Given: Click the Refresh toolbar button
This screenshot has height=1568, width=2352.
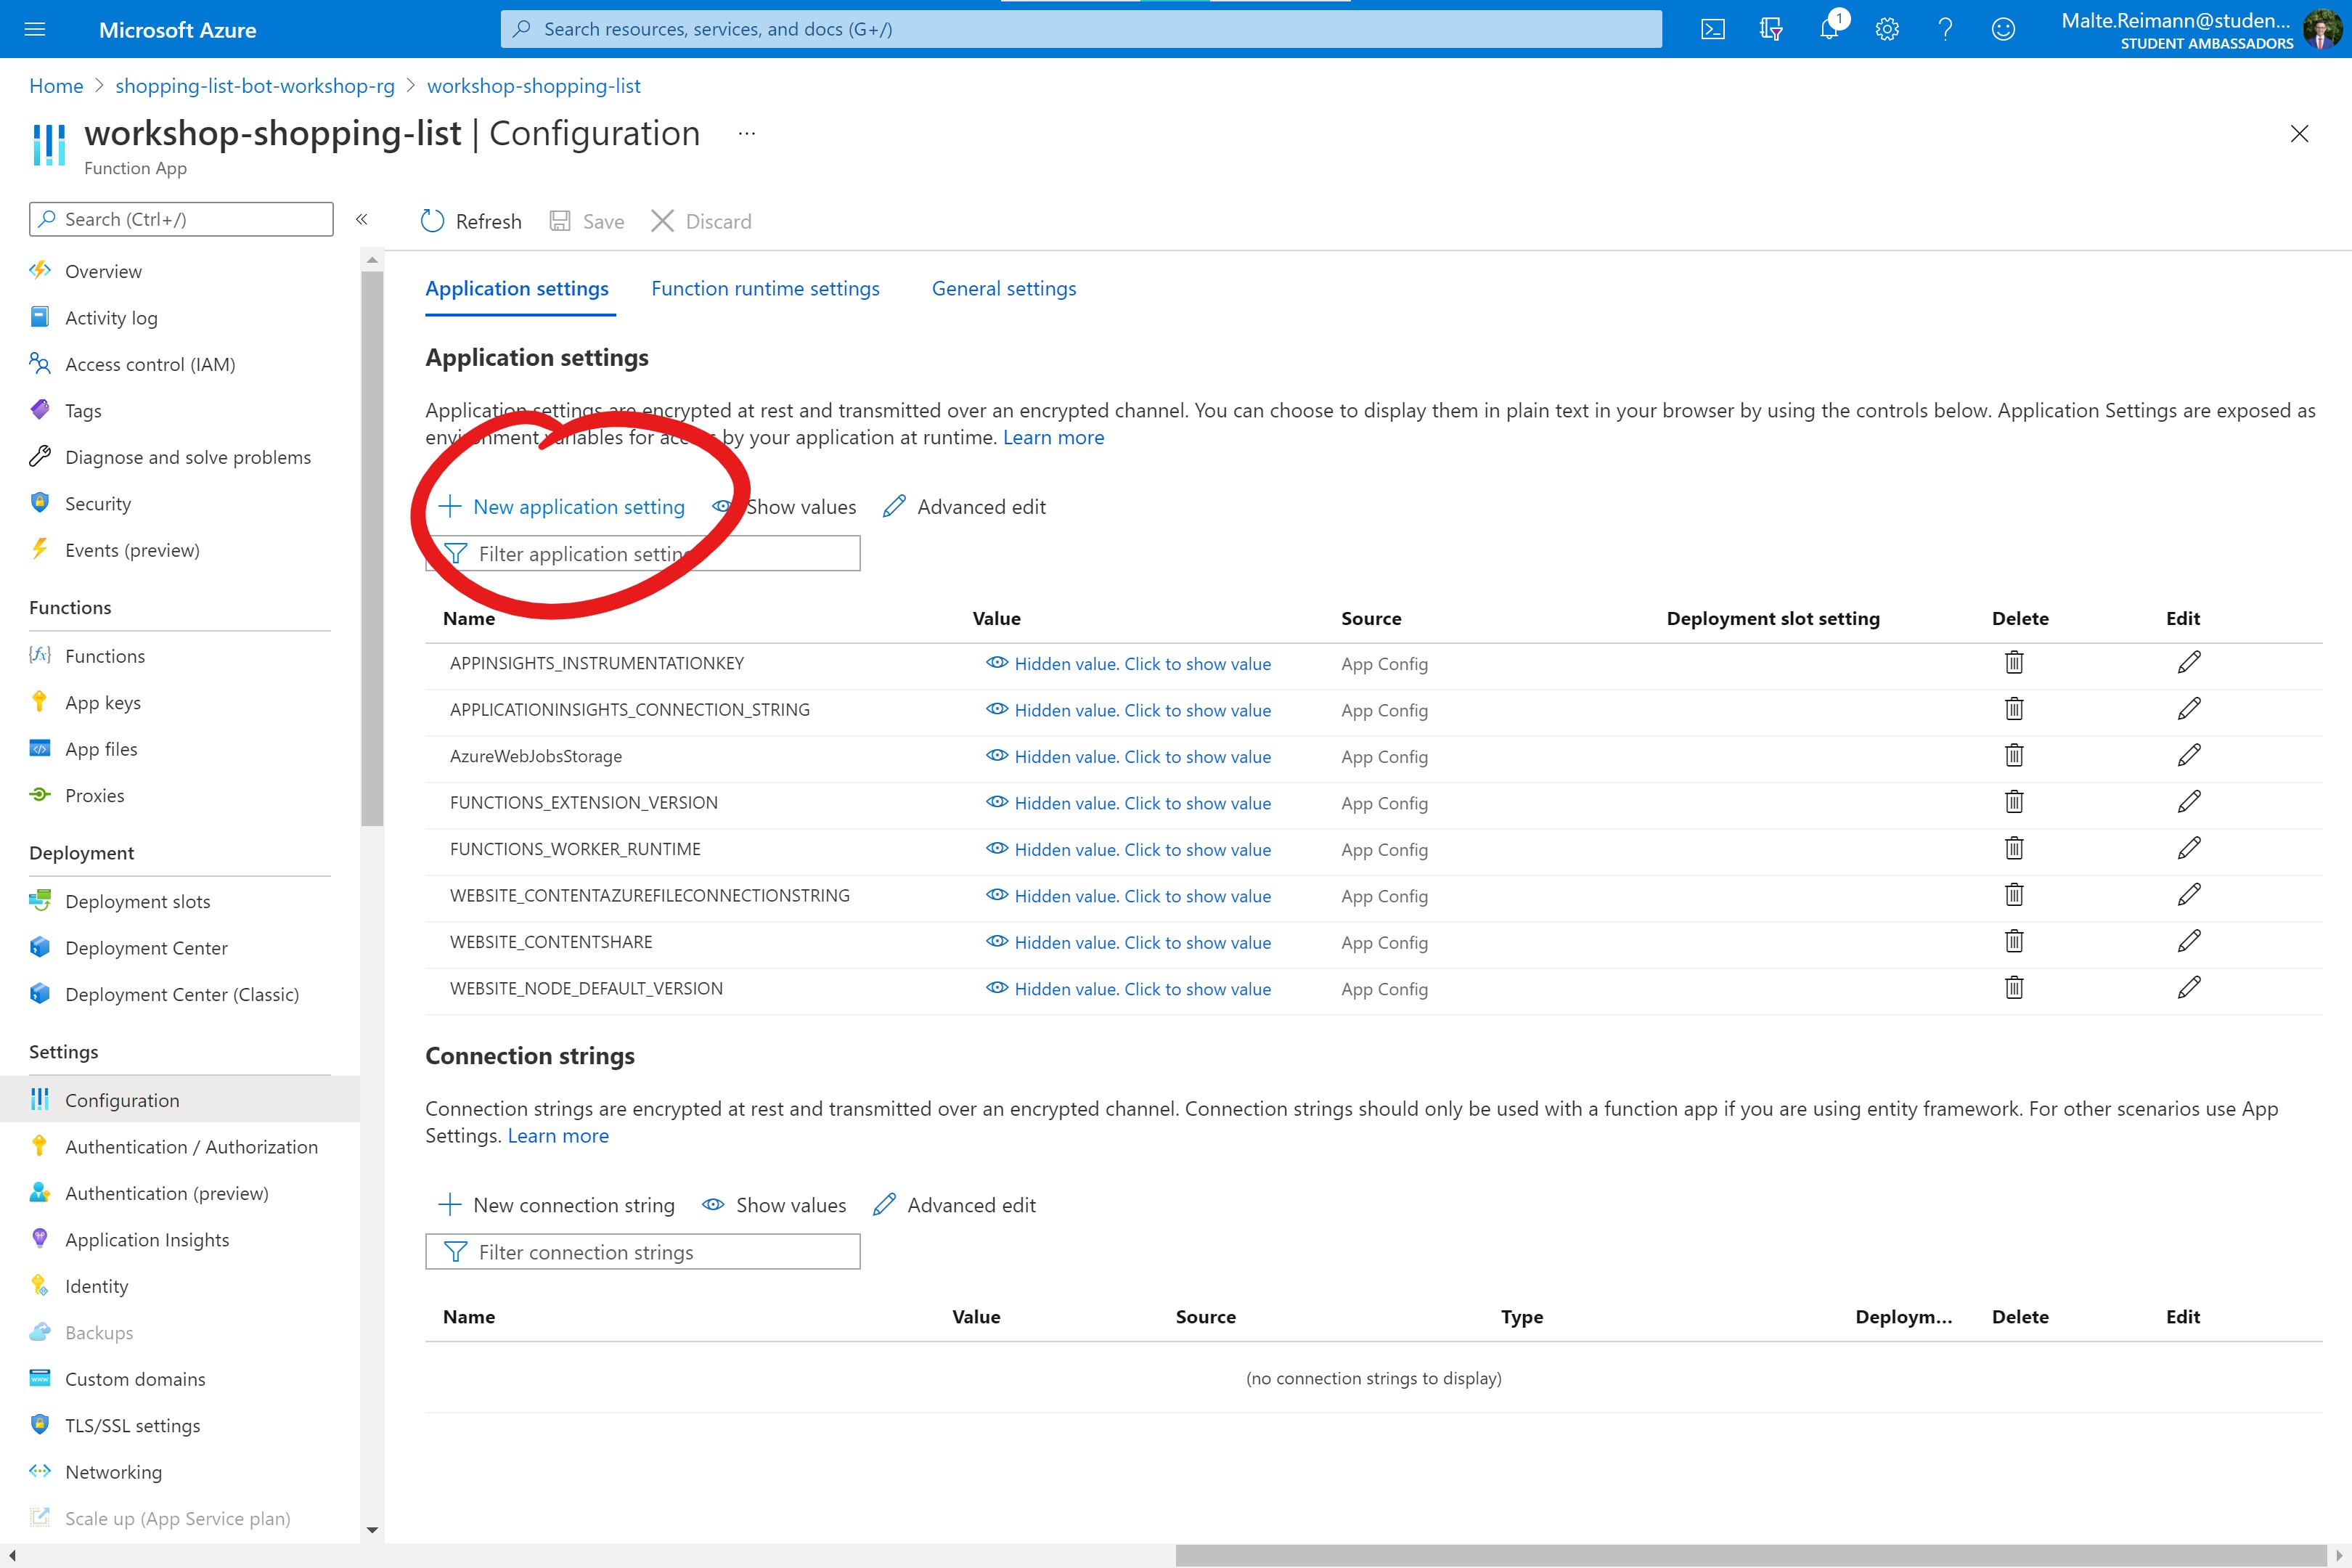Looking at the screenshot, I should 471,221.
